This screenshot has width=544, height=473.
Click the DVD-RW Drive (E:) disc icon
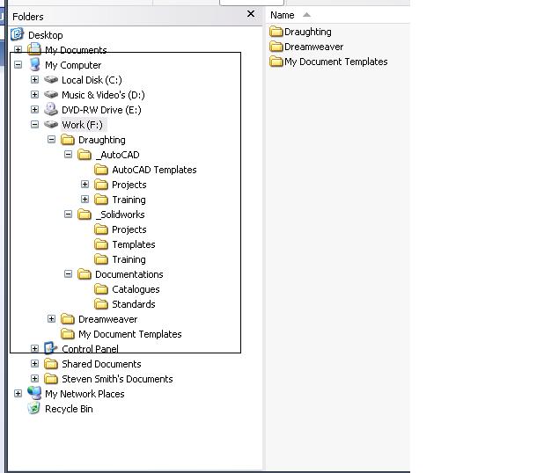51,110
